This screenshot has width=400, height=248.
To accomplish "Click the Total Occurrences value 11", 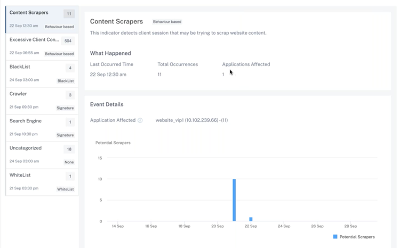I will click(159, 75).
